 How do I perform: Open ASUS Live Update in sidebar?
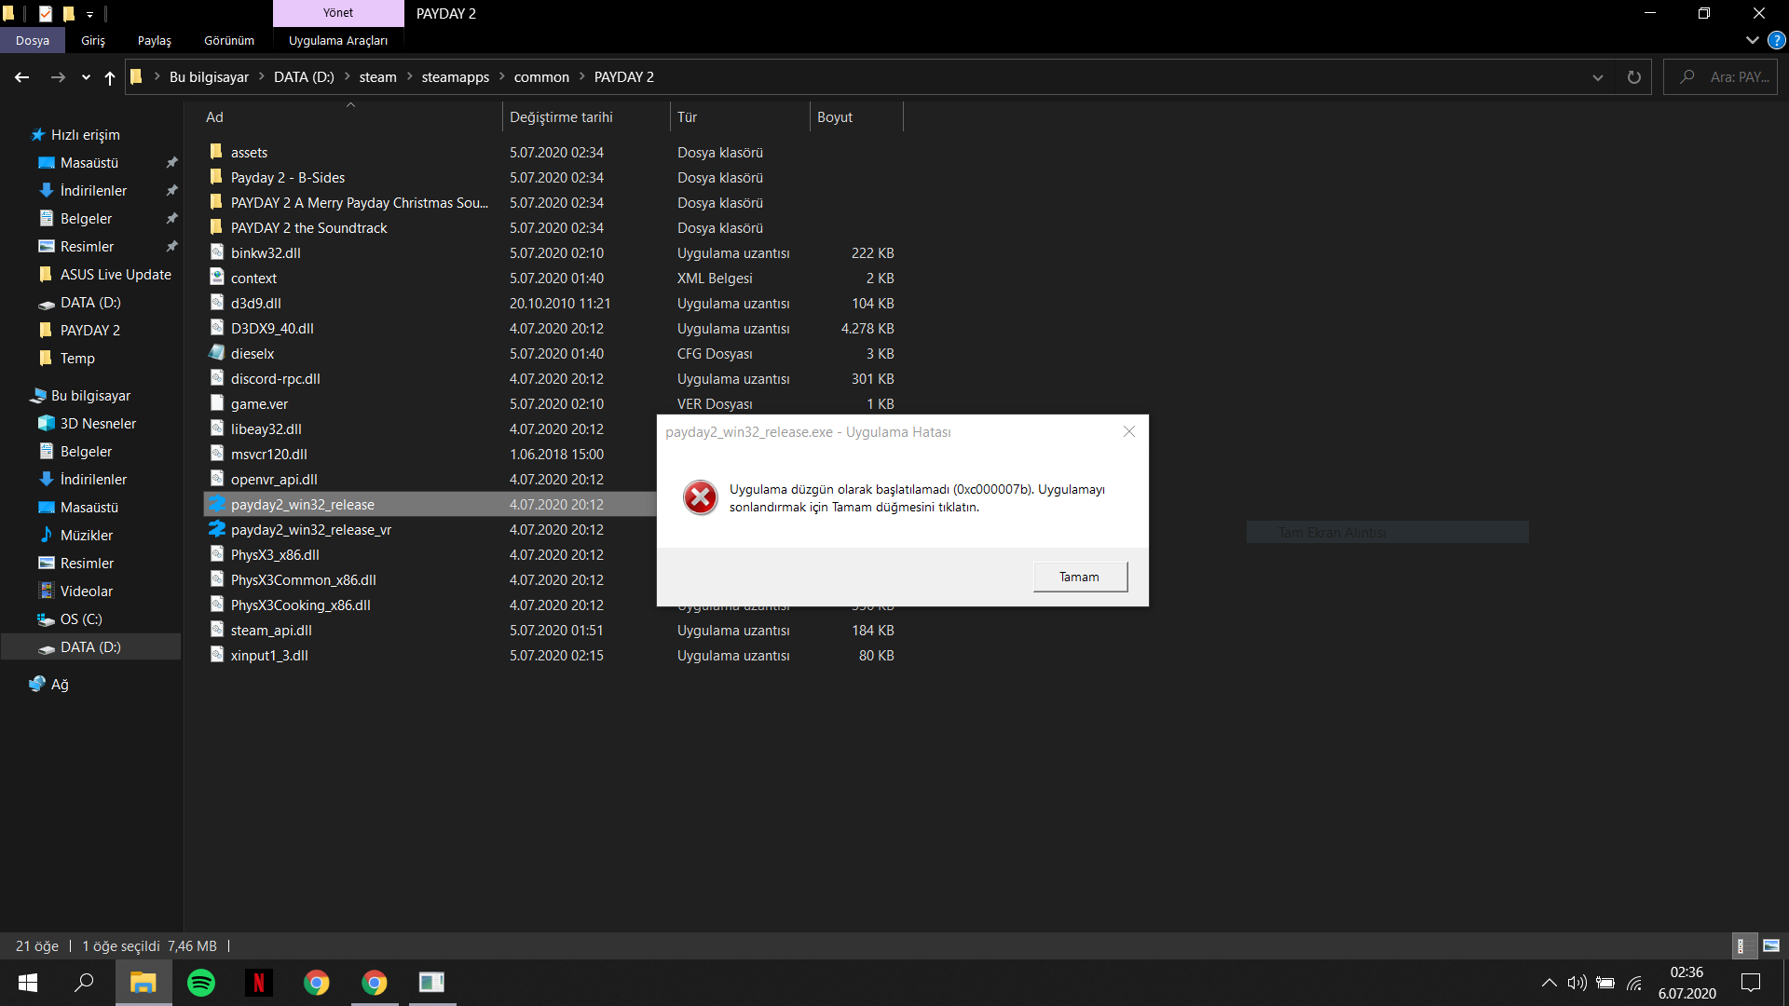(116, 275)
